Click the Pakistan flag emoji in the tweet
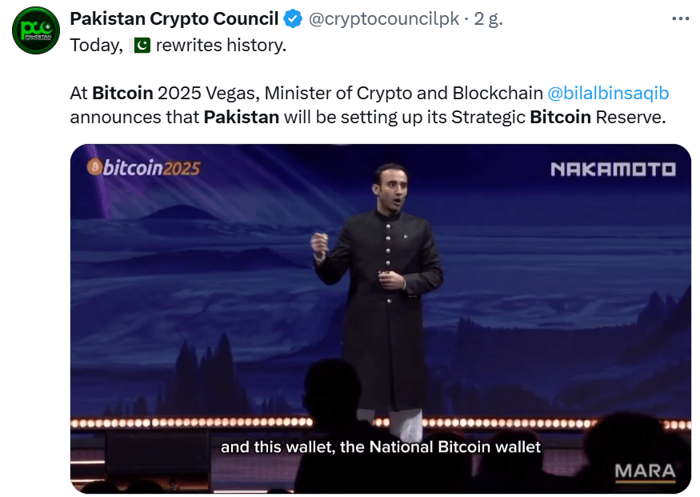The height and width of the screenshot is (497, 700). (x=140, y=46)
